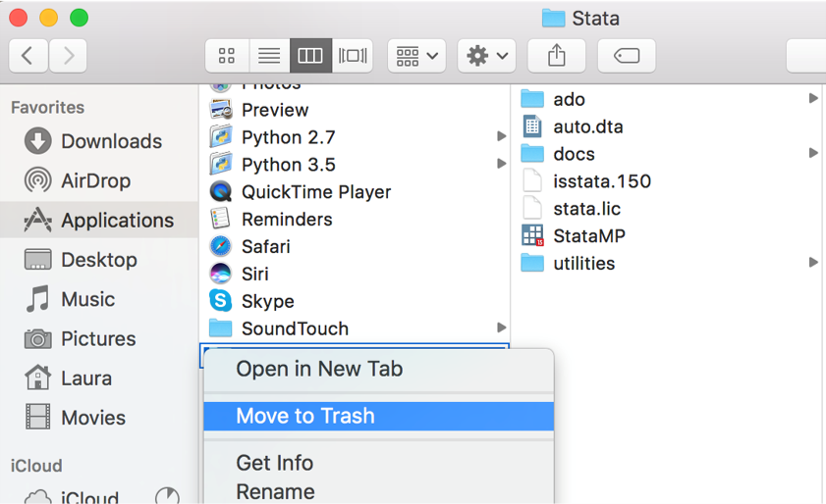Go forward with the forward arrow button
826x504 pixels.
tap(68, 55)
